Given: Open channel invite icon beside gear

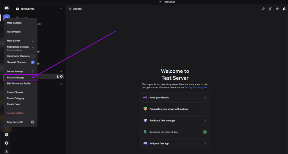Looking at the screenshot, I should [x=58, y=77].
